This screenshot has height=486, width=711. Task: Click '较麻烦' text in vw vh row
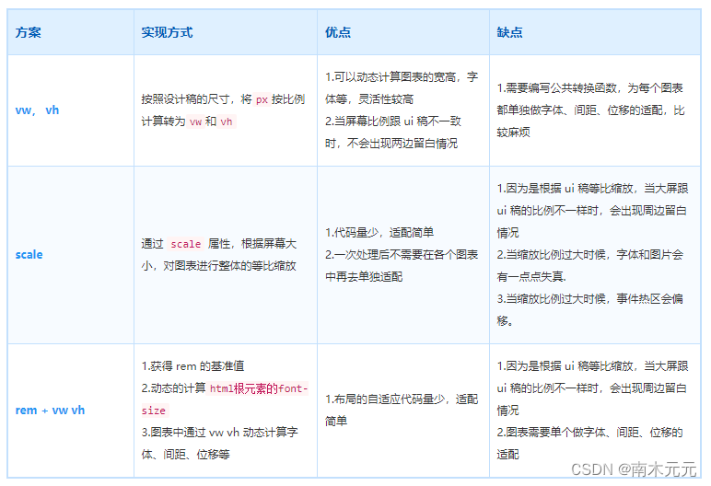513,133
